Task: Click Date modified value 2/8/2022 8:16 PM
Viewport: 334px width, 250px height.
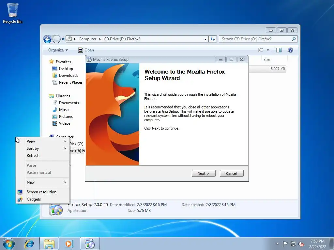Action: (x=152, y=205)
